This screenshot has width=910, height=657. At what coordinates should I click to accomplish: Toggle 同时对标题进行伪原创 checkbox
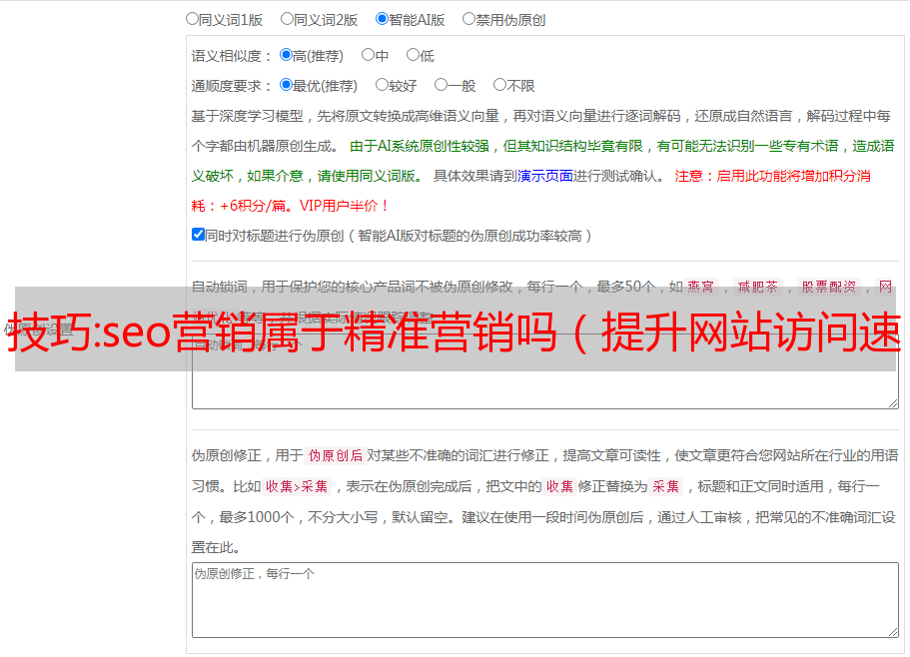point(198,235)
